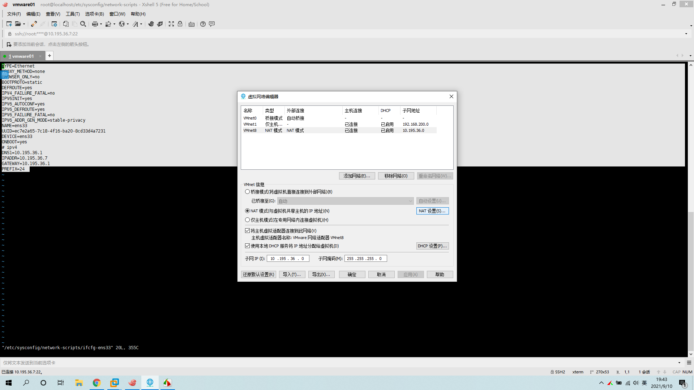Click the add-session arrow icon in hint bar

(x=9, y=44)
